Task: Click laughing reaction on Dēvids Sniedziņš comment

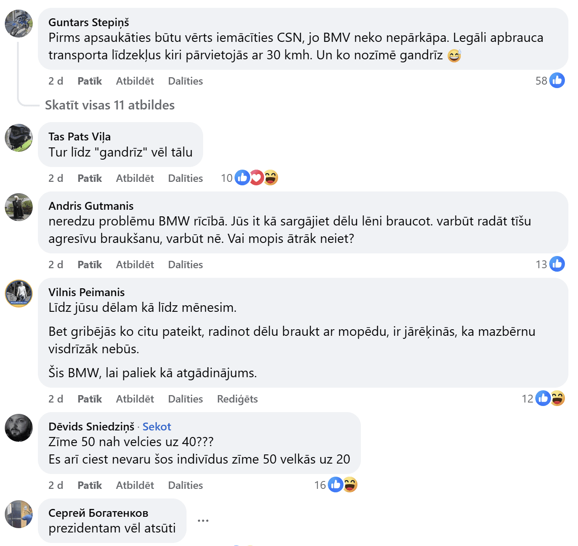Action: coord(350,485)
